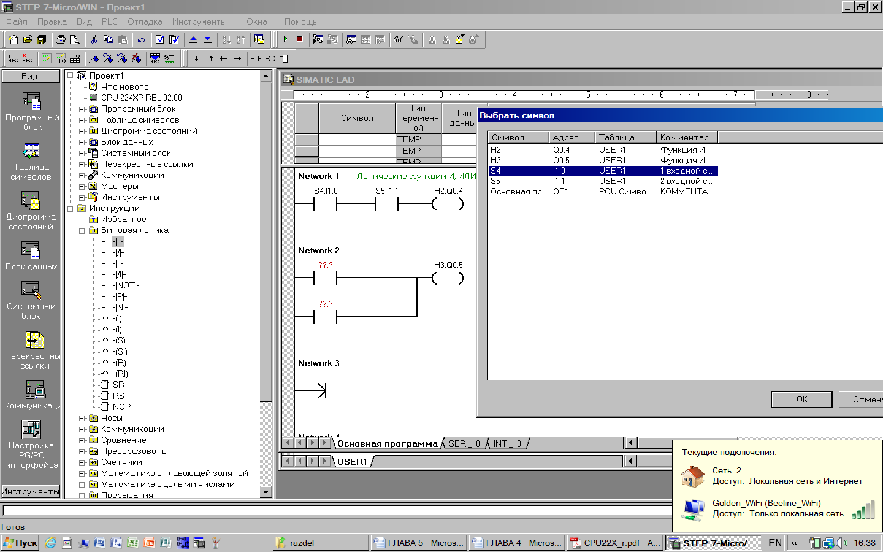This screenshot has height=552, width=883.
Task: Insert a box using the toolbar box icon
Action: pos(285,58)
